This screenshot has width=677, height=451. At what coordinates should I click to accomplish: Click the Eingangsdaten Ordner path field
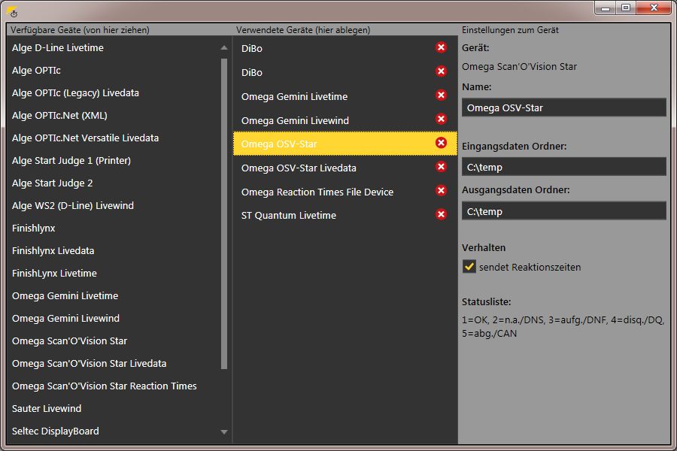564,167
